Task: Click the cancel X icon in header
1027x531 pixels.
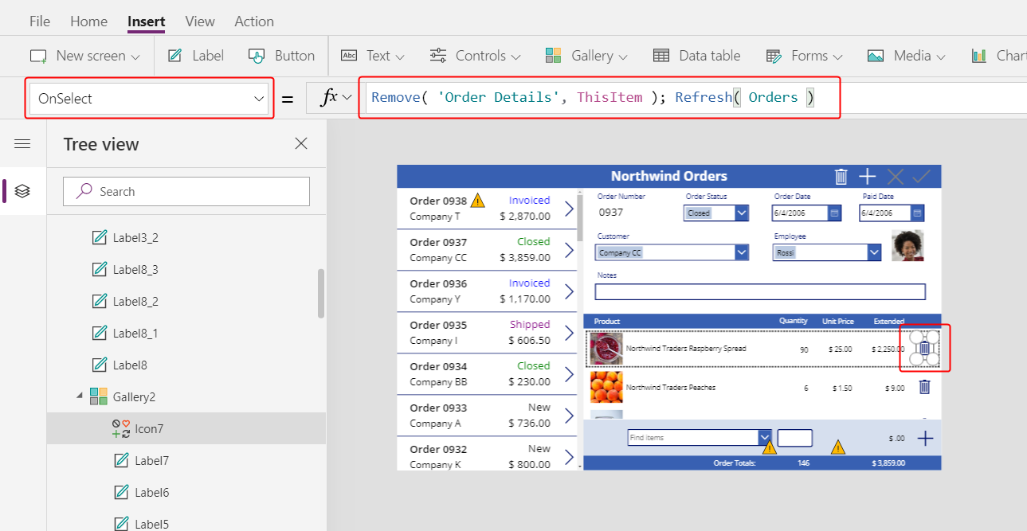Action: pyautogui.click(x=895, y=176)
